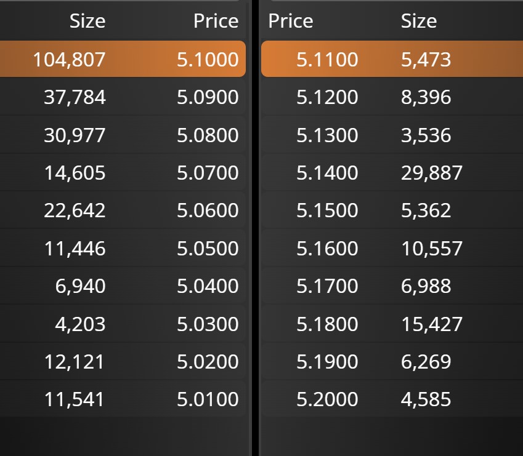Select the ask price 5.1400
This screenshot has width=523, height=456.
[x=327, y=173]
